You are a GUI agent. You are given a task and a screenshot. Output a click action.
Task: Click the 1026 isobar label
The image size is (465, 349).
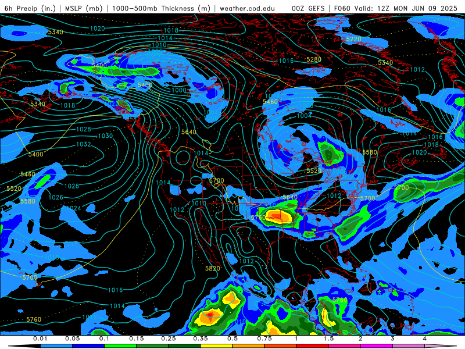point(56,197)
